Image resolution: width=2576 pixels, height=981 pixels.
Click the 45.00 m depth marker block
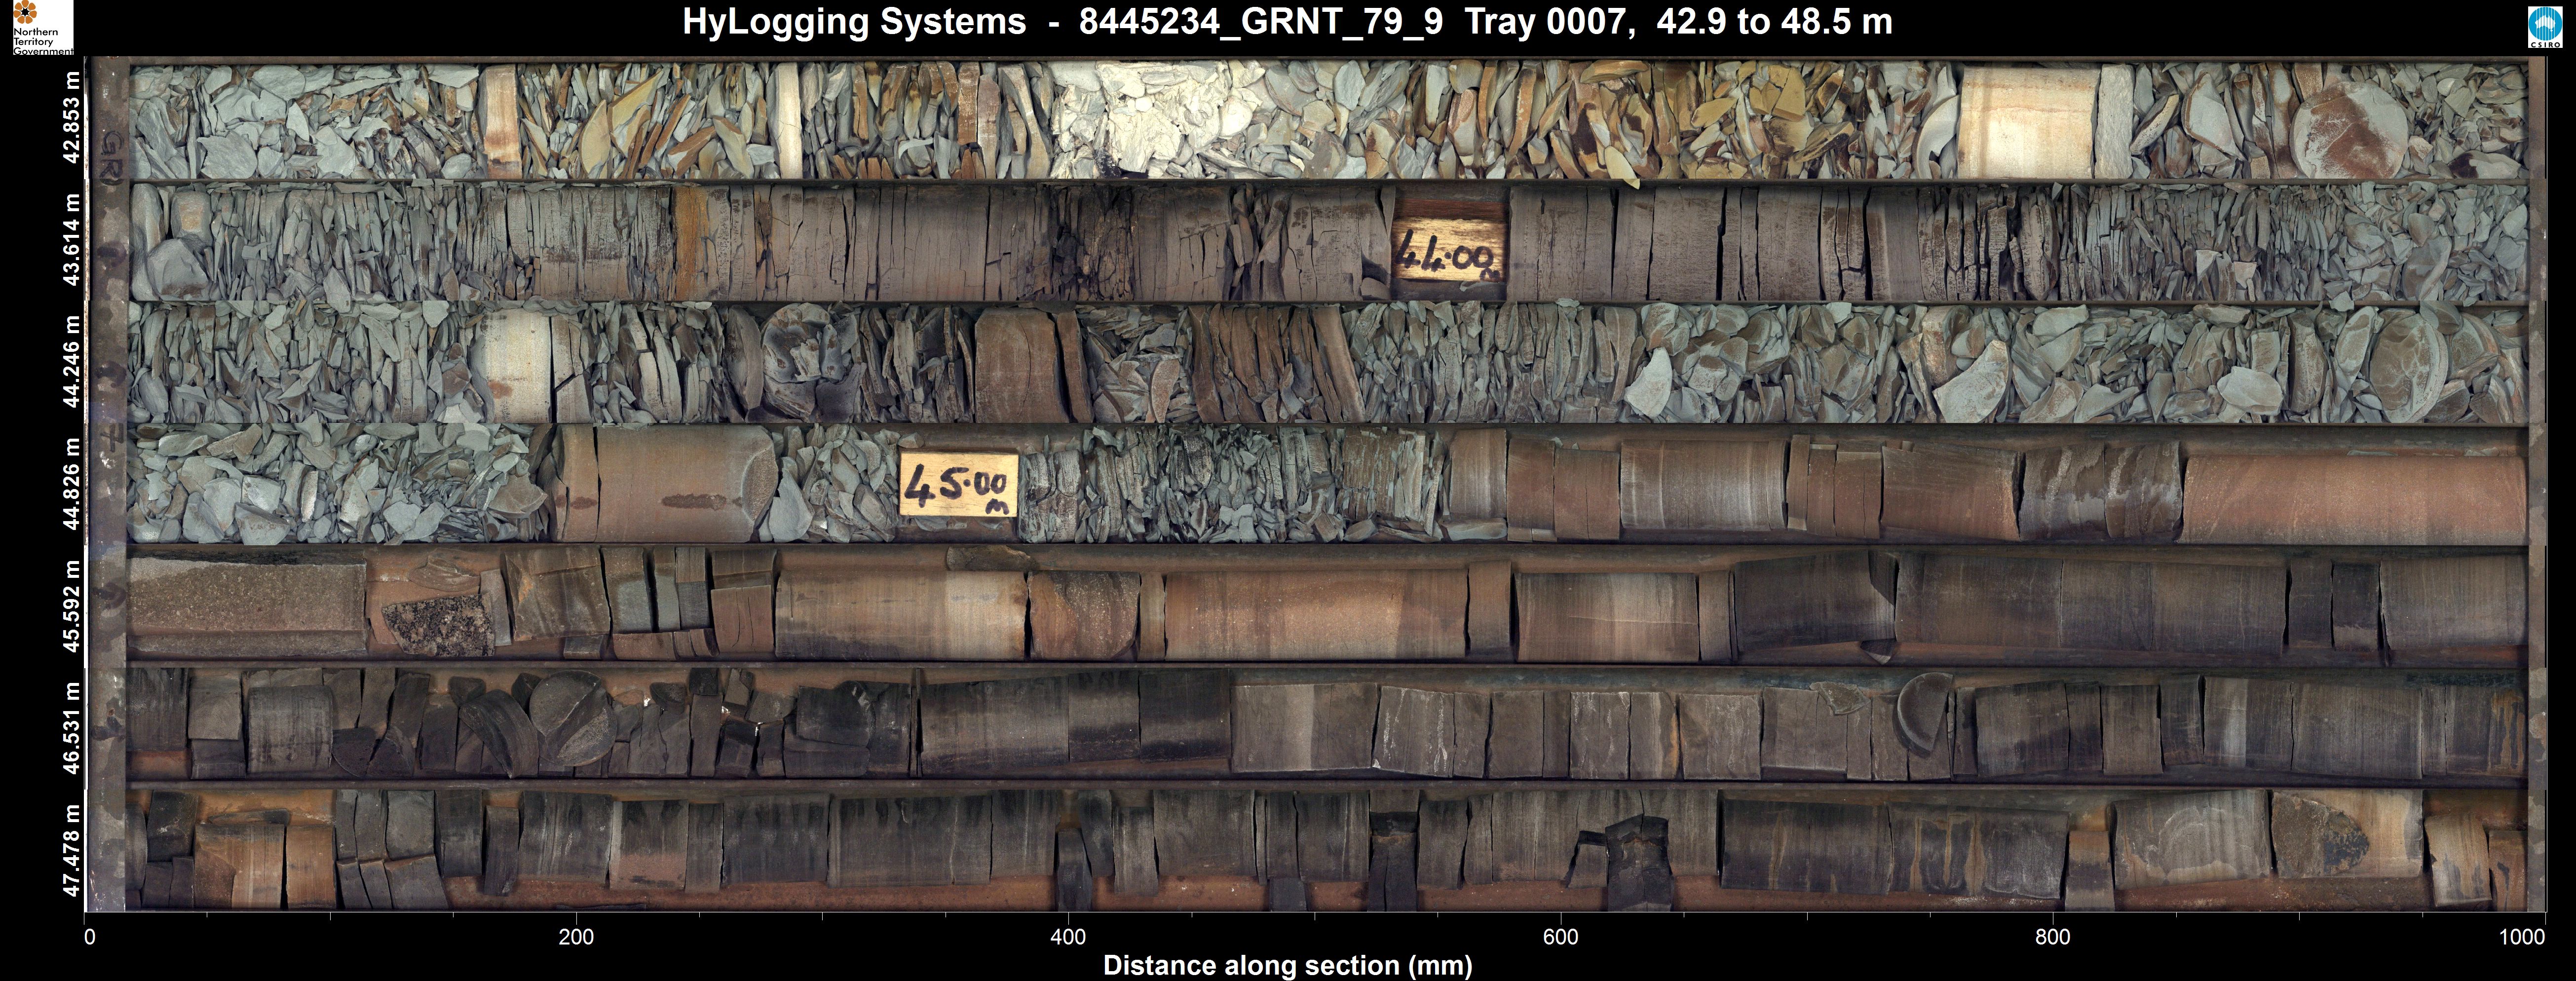click(958, 485)
